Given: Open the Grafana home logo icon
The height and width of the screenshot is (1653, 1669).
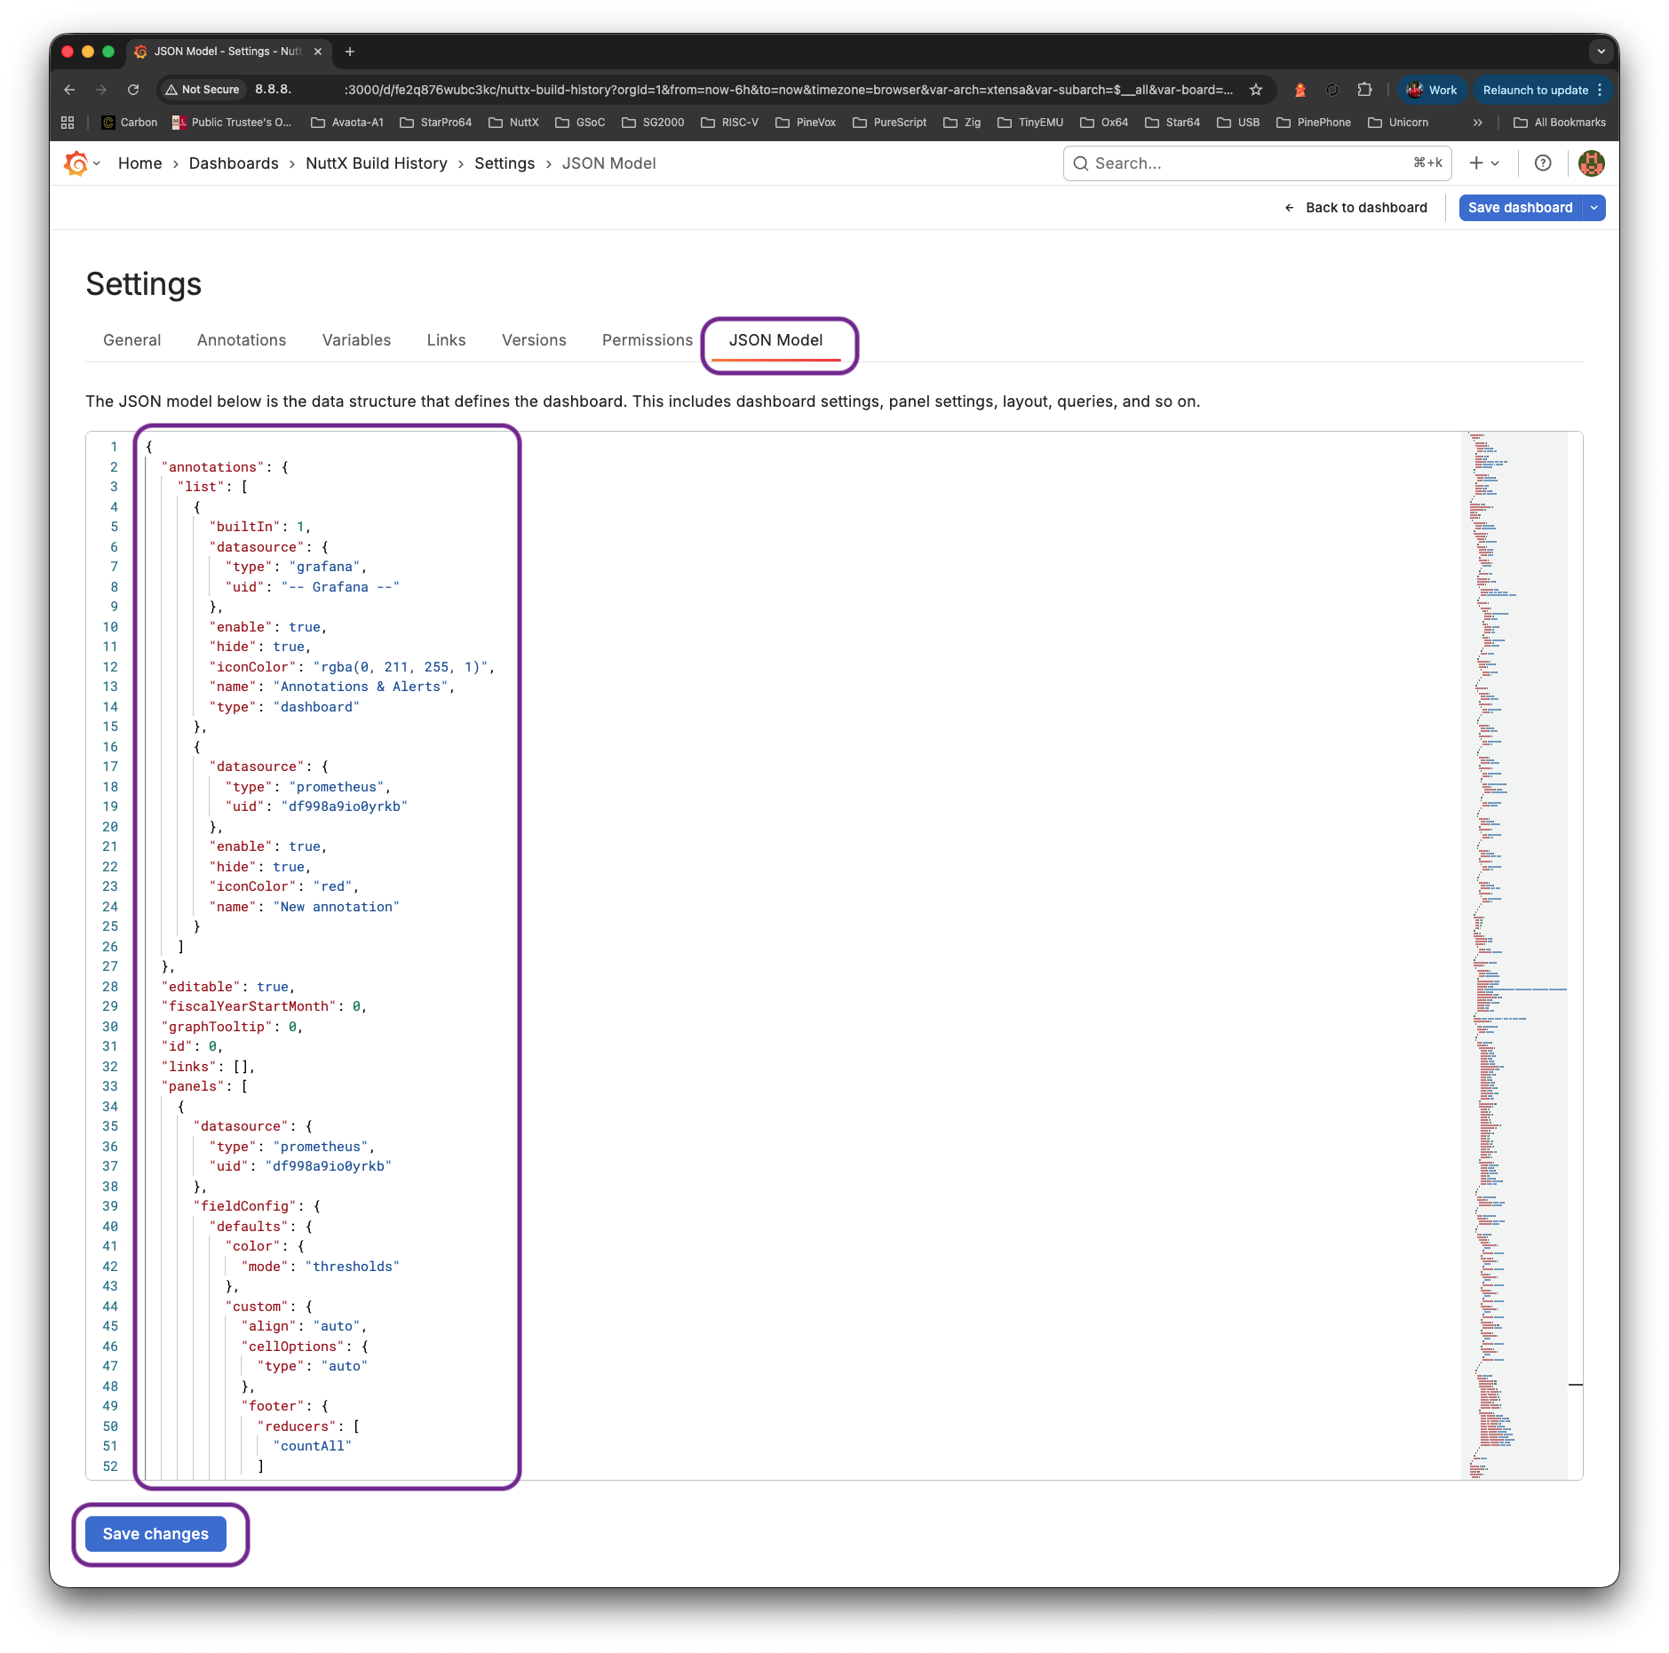Looking at the screenshot, I should coord(75,163).
